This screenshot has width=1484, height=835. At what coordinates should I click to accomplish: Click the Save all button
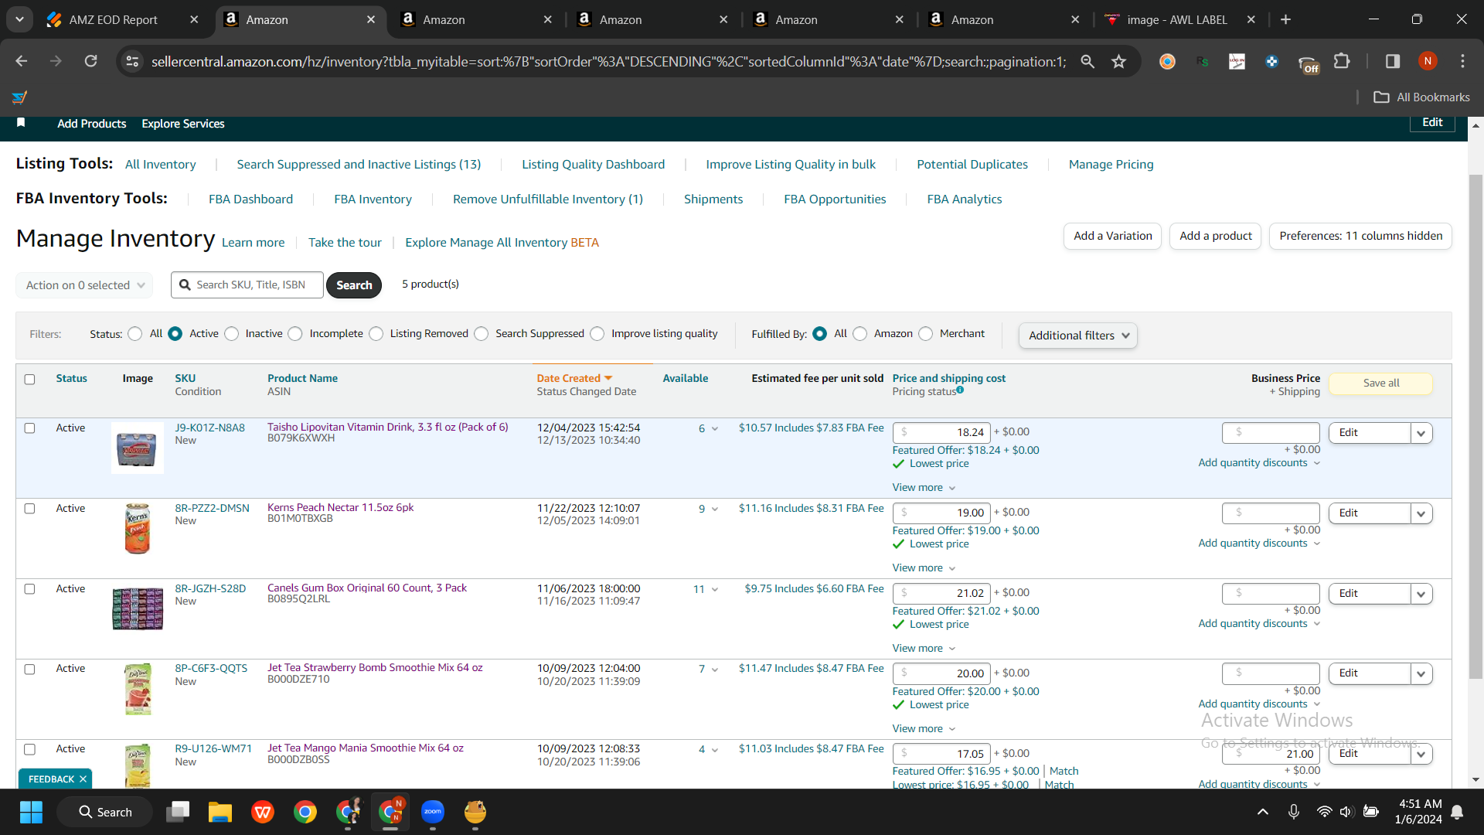[1380, 383]
